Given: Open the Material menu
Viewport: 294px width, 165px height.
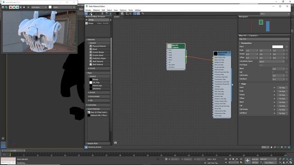Looking at the screenshot, I should pos(96,10).
